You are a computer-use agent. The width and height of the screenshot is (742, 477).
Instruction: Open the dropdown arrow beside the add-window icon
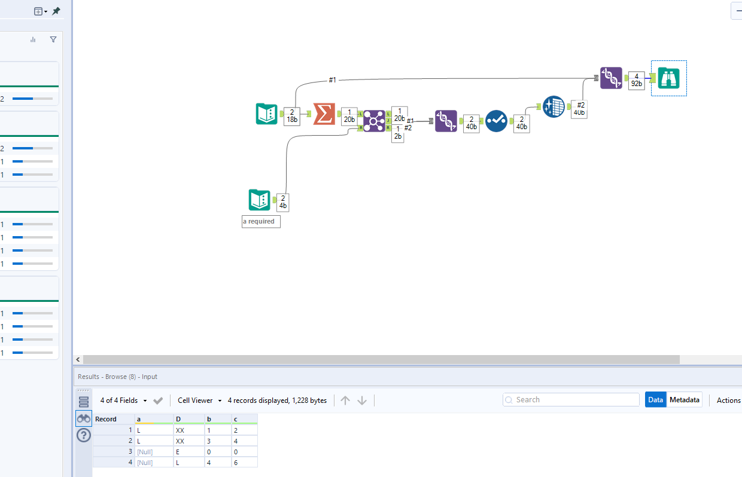[x=47, y=11]
